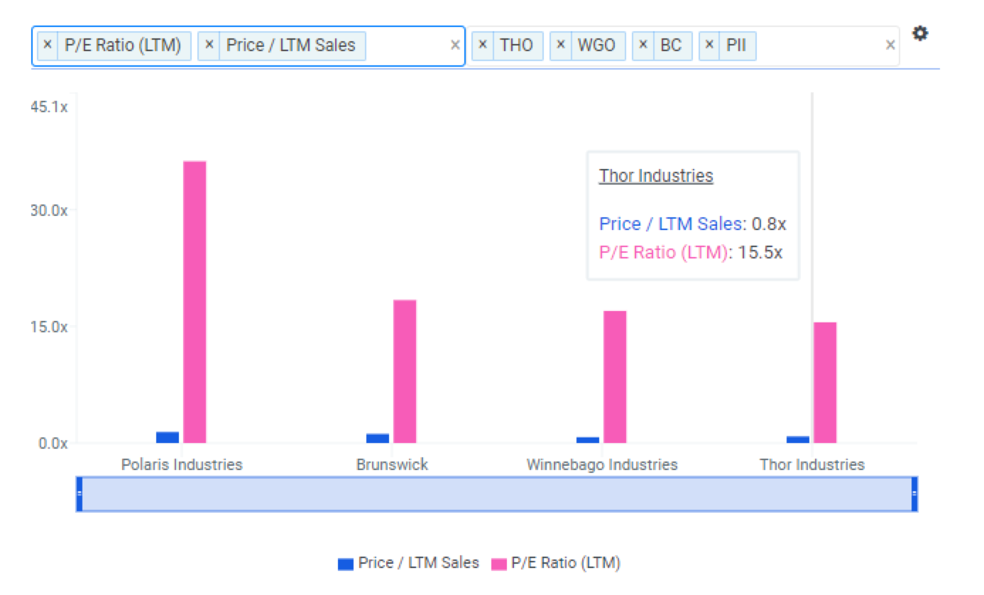Remove the P/E Ratio (LTM) metric tag
Image resolution: width=984 pixels, height=595 pixels.
pos(48,45)
